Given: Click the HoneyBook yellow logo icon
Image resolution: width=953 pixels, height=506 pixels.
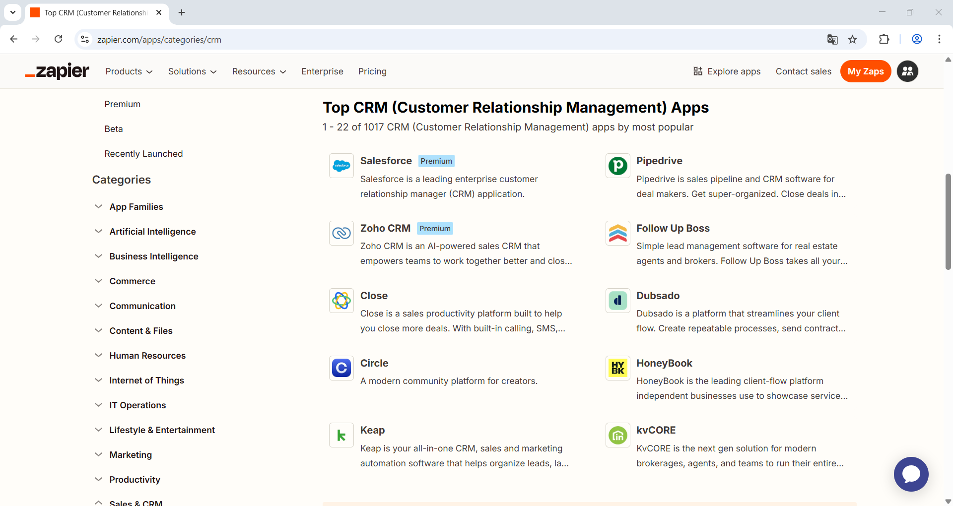Looking at the screenshot, I should (617, 368).
